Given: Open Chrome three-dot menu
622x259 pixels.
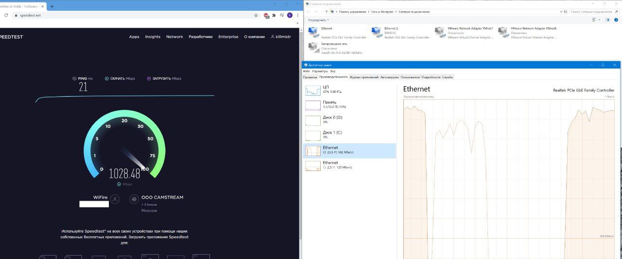Looking at the screenshot, I should click(298, 15).
